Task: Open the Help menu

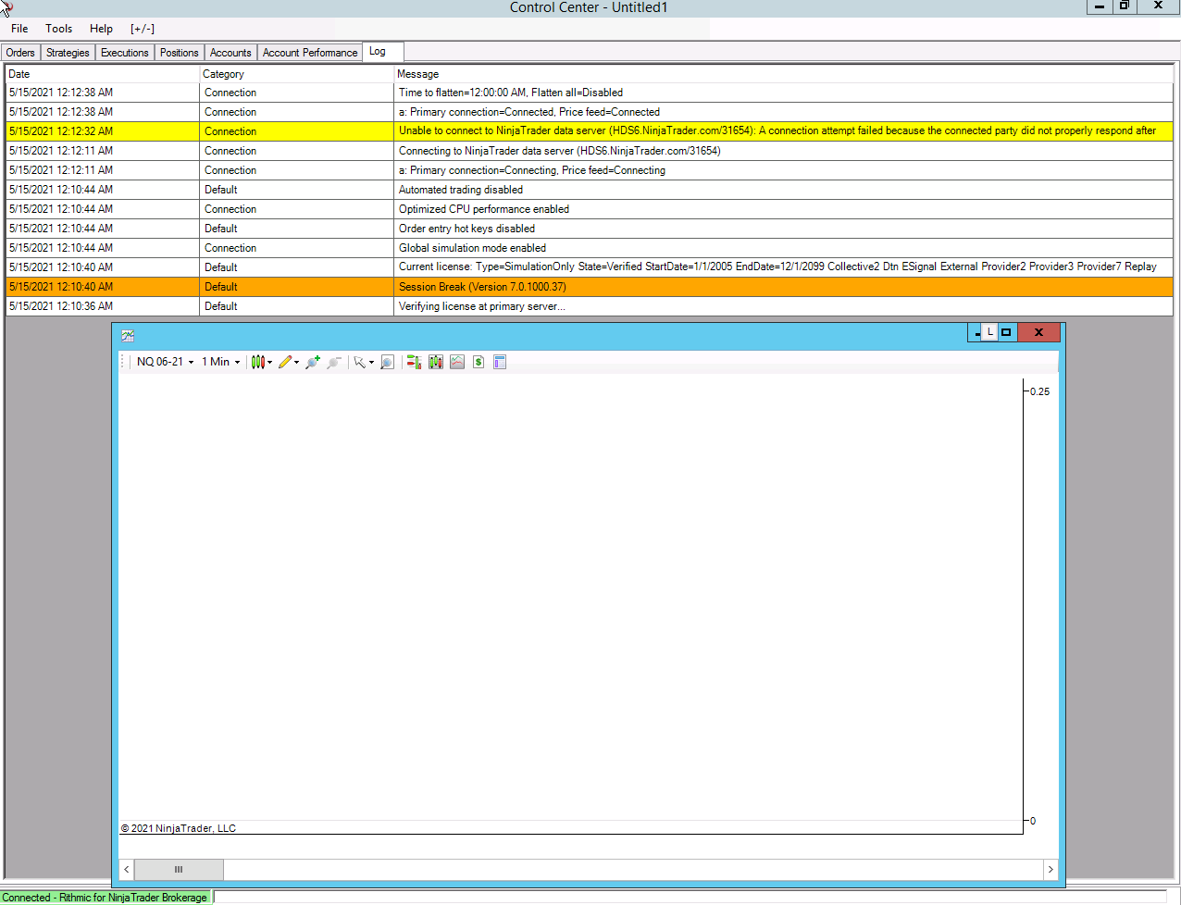Action: [102, 29]
